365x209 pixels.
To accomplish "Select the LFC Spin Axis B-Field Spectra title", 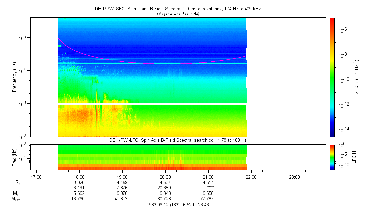I will 177,140.
